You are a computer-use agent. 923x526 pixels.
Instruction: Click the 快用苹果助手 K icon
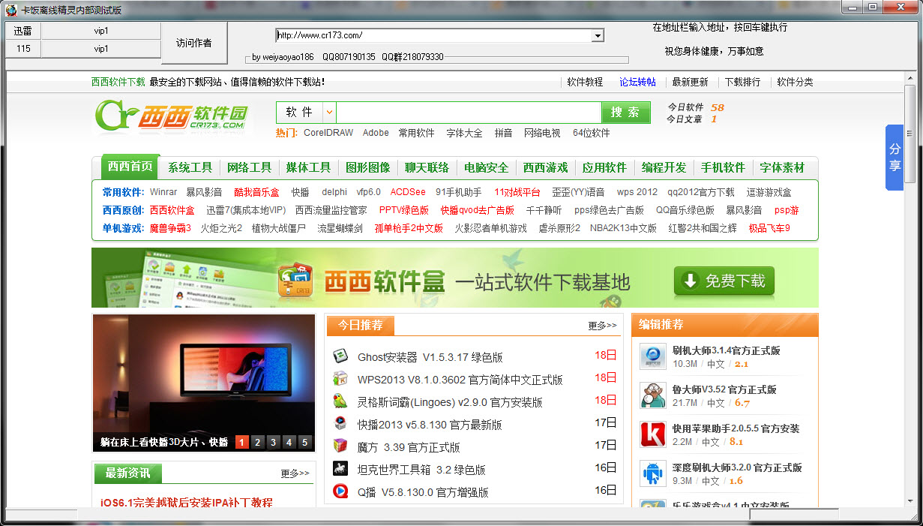[653, 434]
